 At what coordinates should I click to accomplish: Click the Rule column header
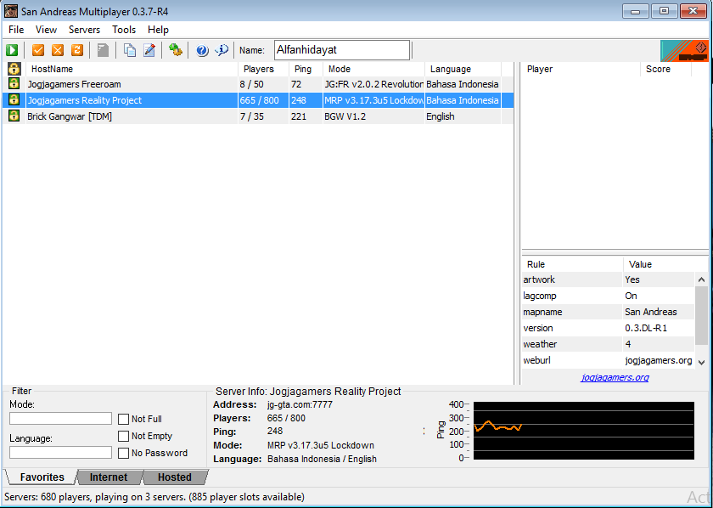pyautogui.click(x=572, y=264)
